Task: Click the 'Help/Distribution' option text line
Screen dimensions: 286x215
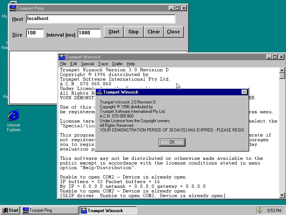Action: click(x=98, y=168)
